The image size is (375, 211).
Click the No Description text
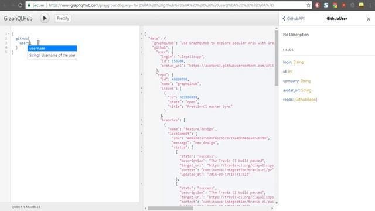click(296, 35)
